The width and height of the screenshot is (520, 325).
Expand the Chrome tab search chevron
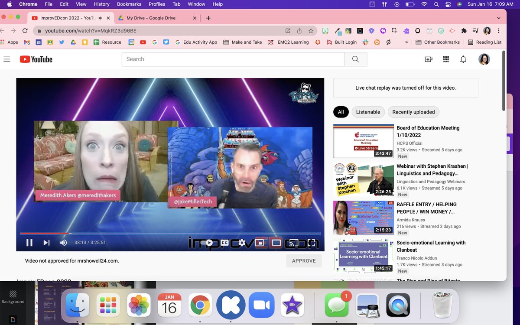499,18
